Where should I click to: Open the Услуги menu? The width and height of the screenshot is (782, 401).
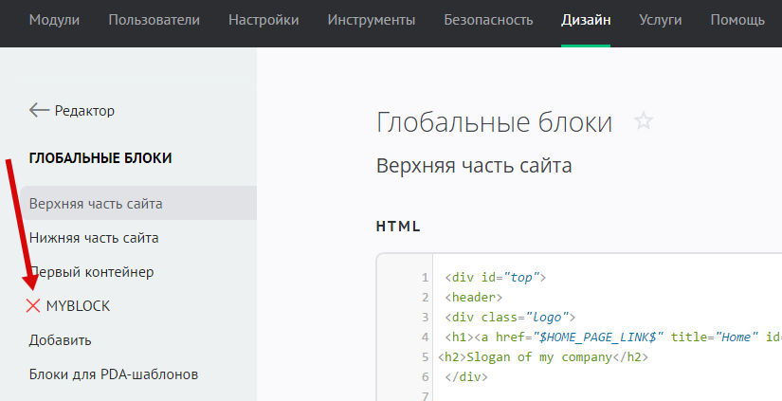[x=660, y=20]
